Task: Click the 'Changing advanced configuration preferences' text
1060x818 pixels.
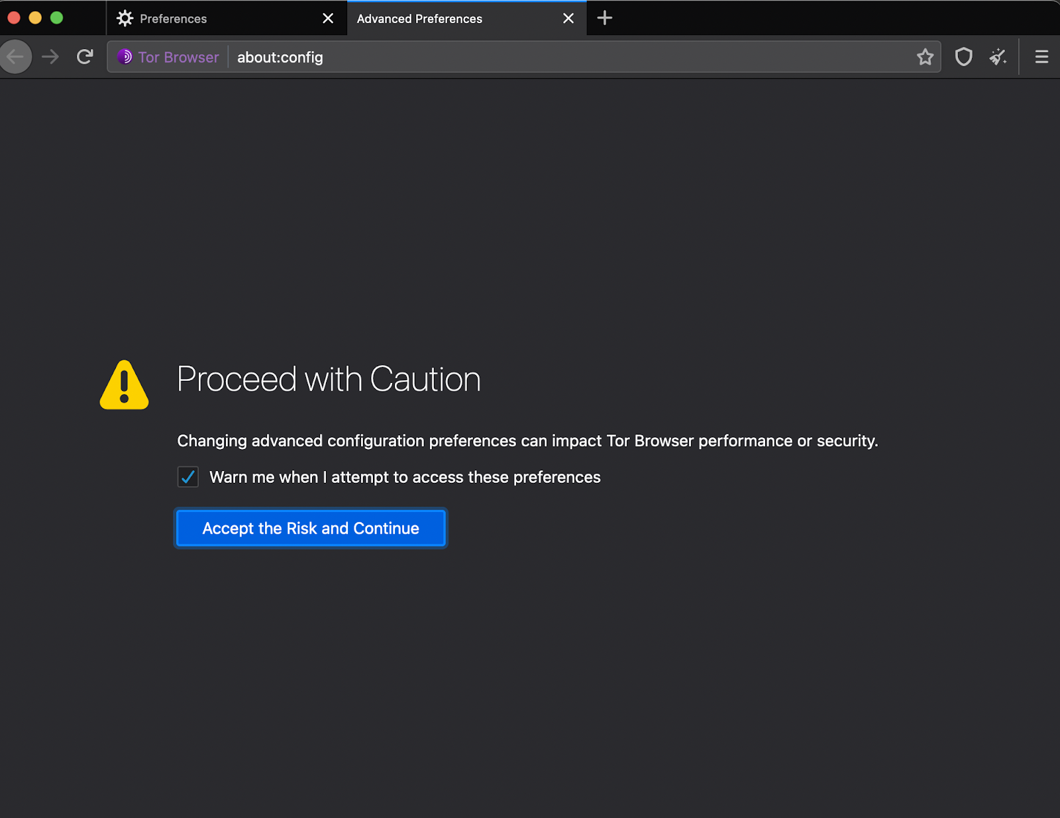Action: [528, 441]
